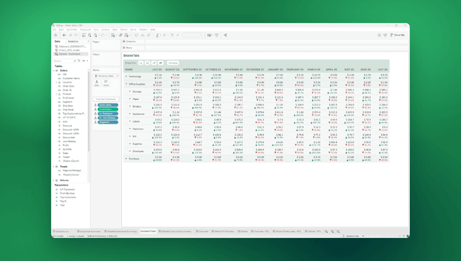The width and height of the screenshot is (461, 261).
Task: Click the L2 expand level button
Action: click(x=147, y=63)
